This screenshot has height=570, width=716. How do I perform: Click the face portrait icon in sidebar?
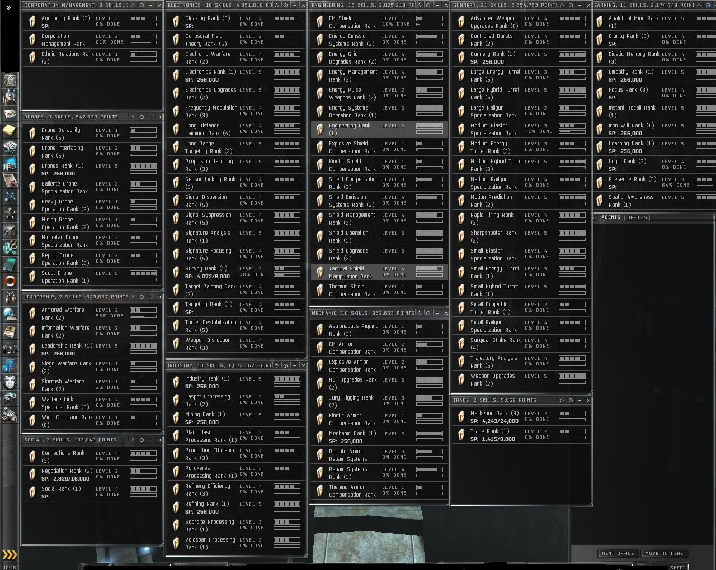[10, 382]
